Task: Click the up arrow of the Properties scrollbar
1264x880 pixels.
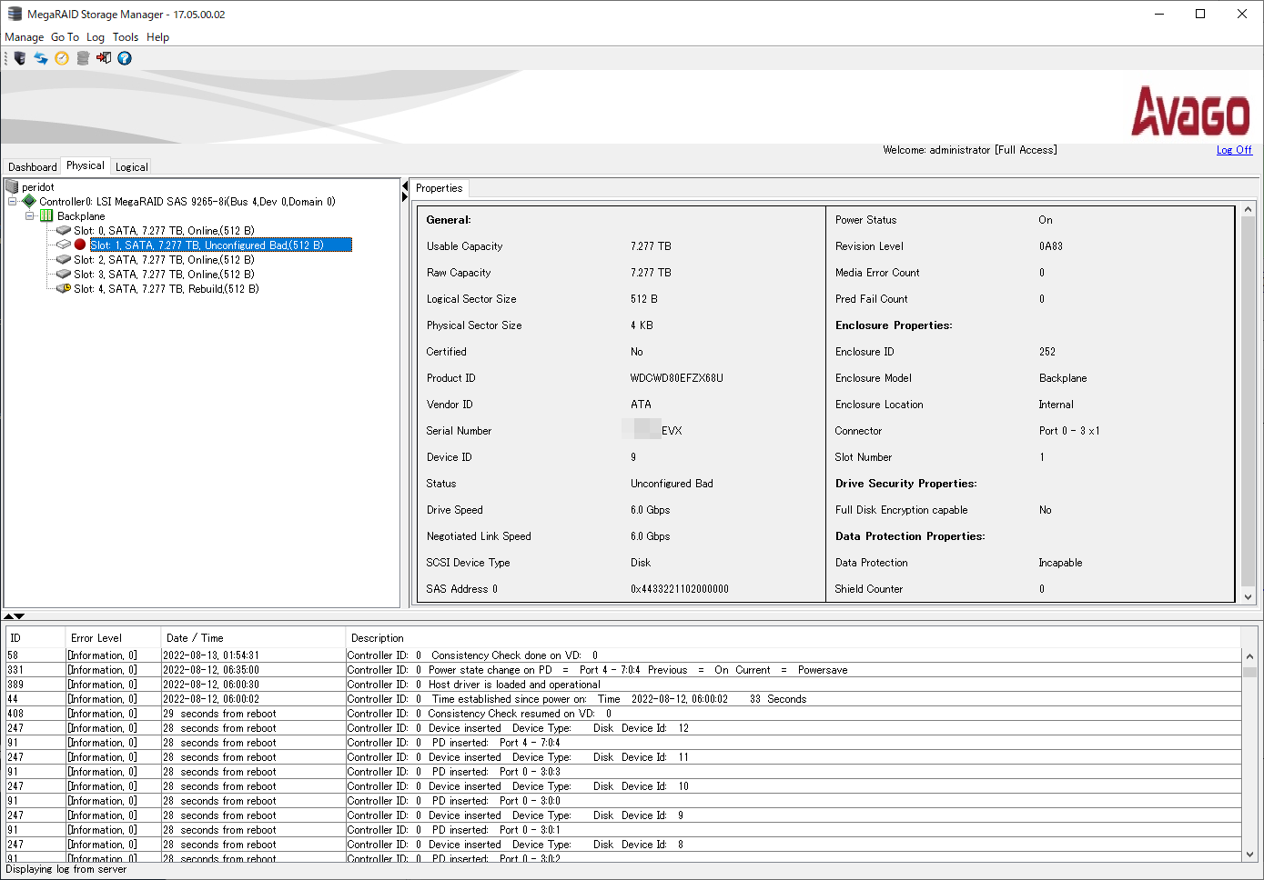Action: click(1249, 210)
